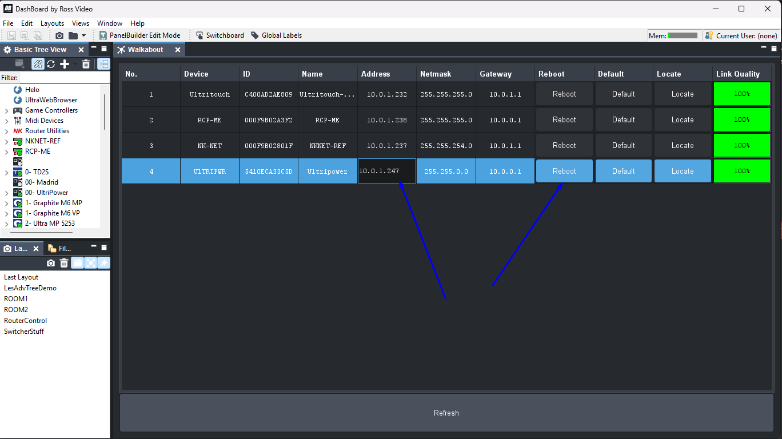
Task: Open the PanelBuilder Edit Mode icon
Action: click(103, 35)
